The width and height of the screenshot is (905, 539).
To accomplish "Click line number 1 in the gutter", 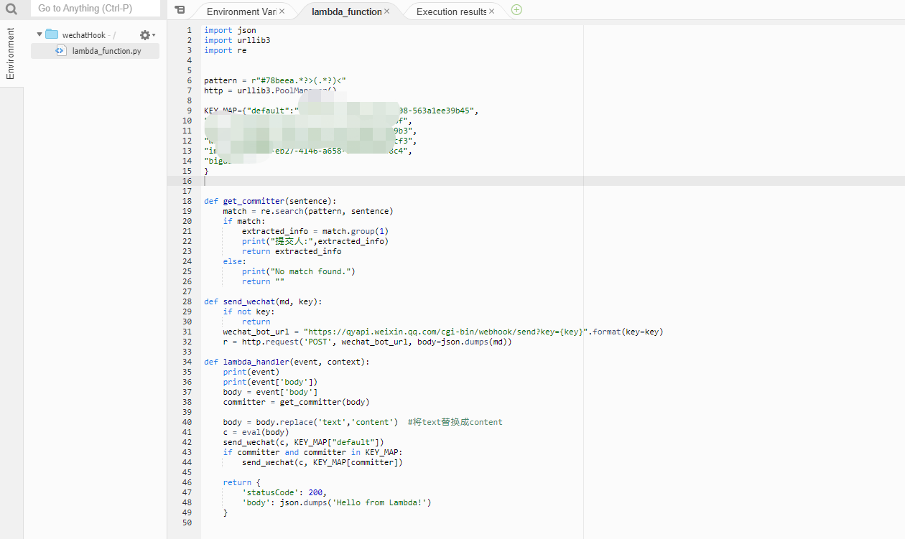I will 189,30.
